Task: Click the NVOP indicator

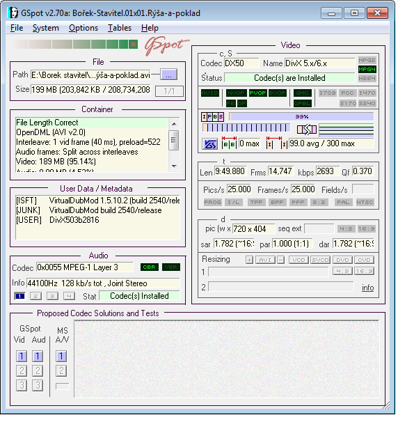Action: pyautogui.click(x=236, y=93)
